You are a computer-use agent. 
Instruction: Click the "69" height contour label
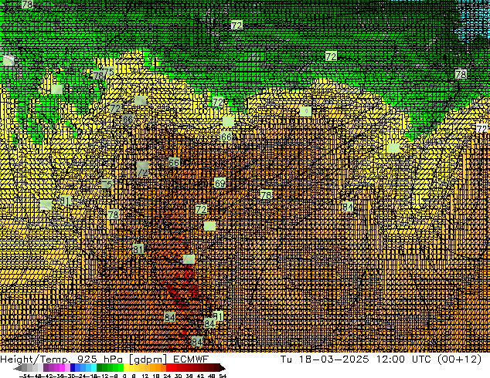pos(220,183)
